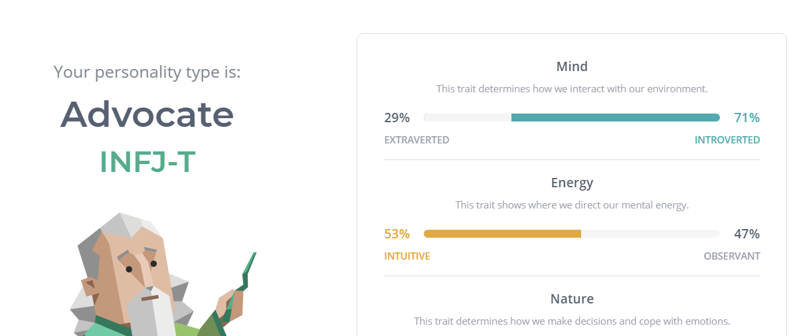Click the 'Your personality type is:' text
The image size is (799, 336).
[147, 72]
